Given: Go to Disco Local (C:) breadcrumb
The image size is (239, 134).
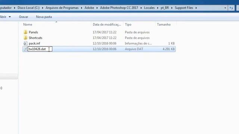Looking at the screenshot, I should point(28,8).
